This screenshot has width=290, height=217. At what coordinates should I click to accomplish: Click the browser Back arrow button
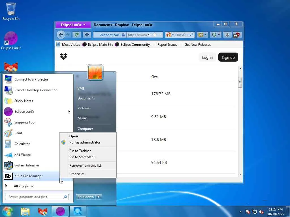tap(61, 35)
